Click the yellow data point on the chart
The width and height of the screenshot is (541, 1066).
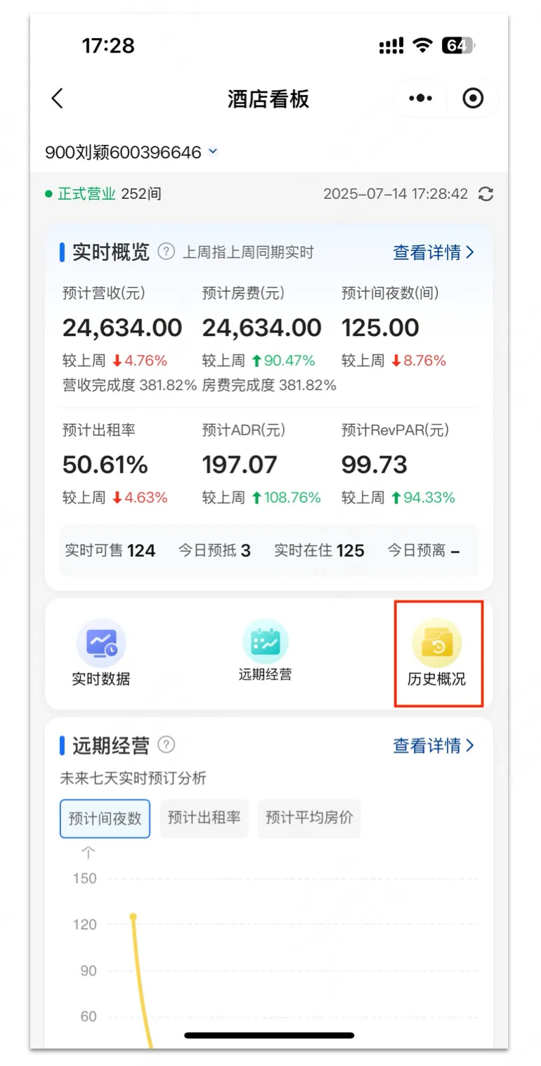click(x=133, y=916)
